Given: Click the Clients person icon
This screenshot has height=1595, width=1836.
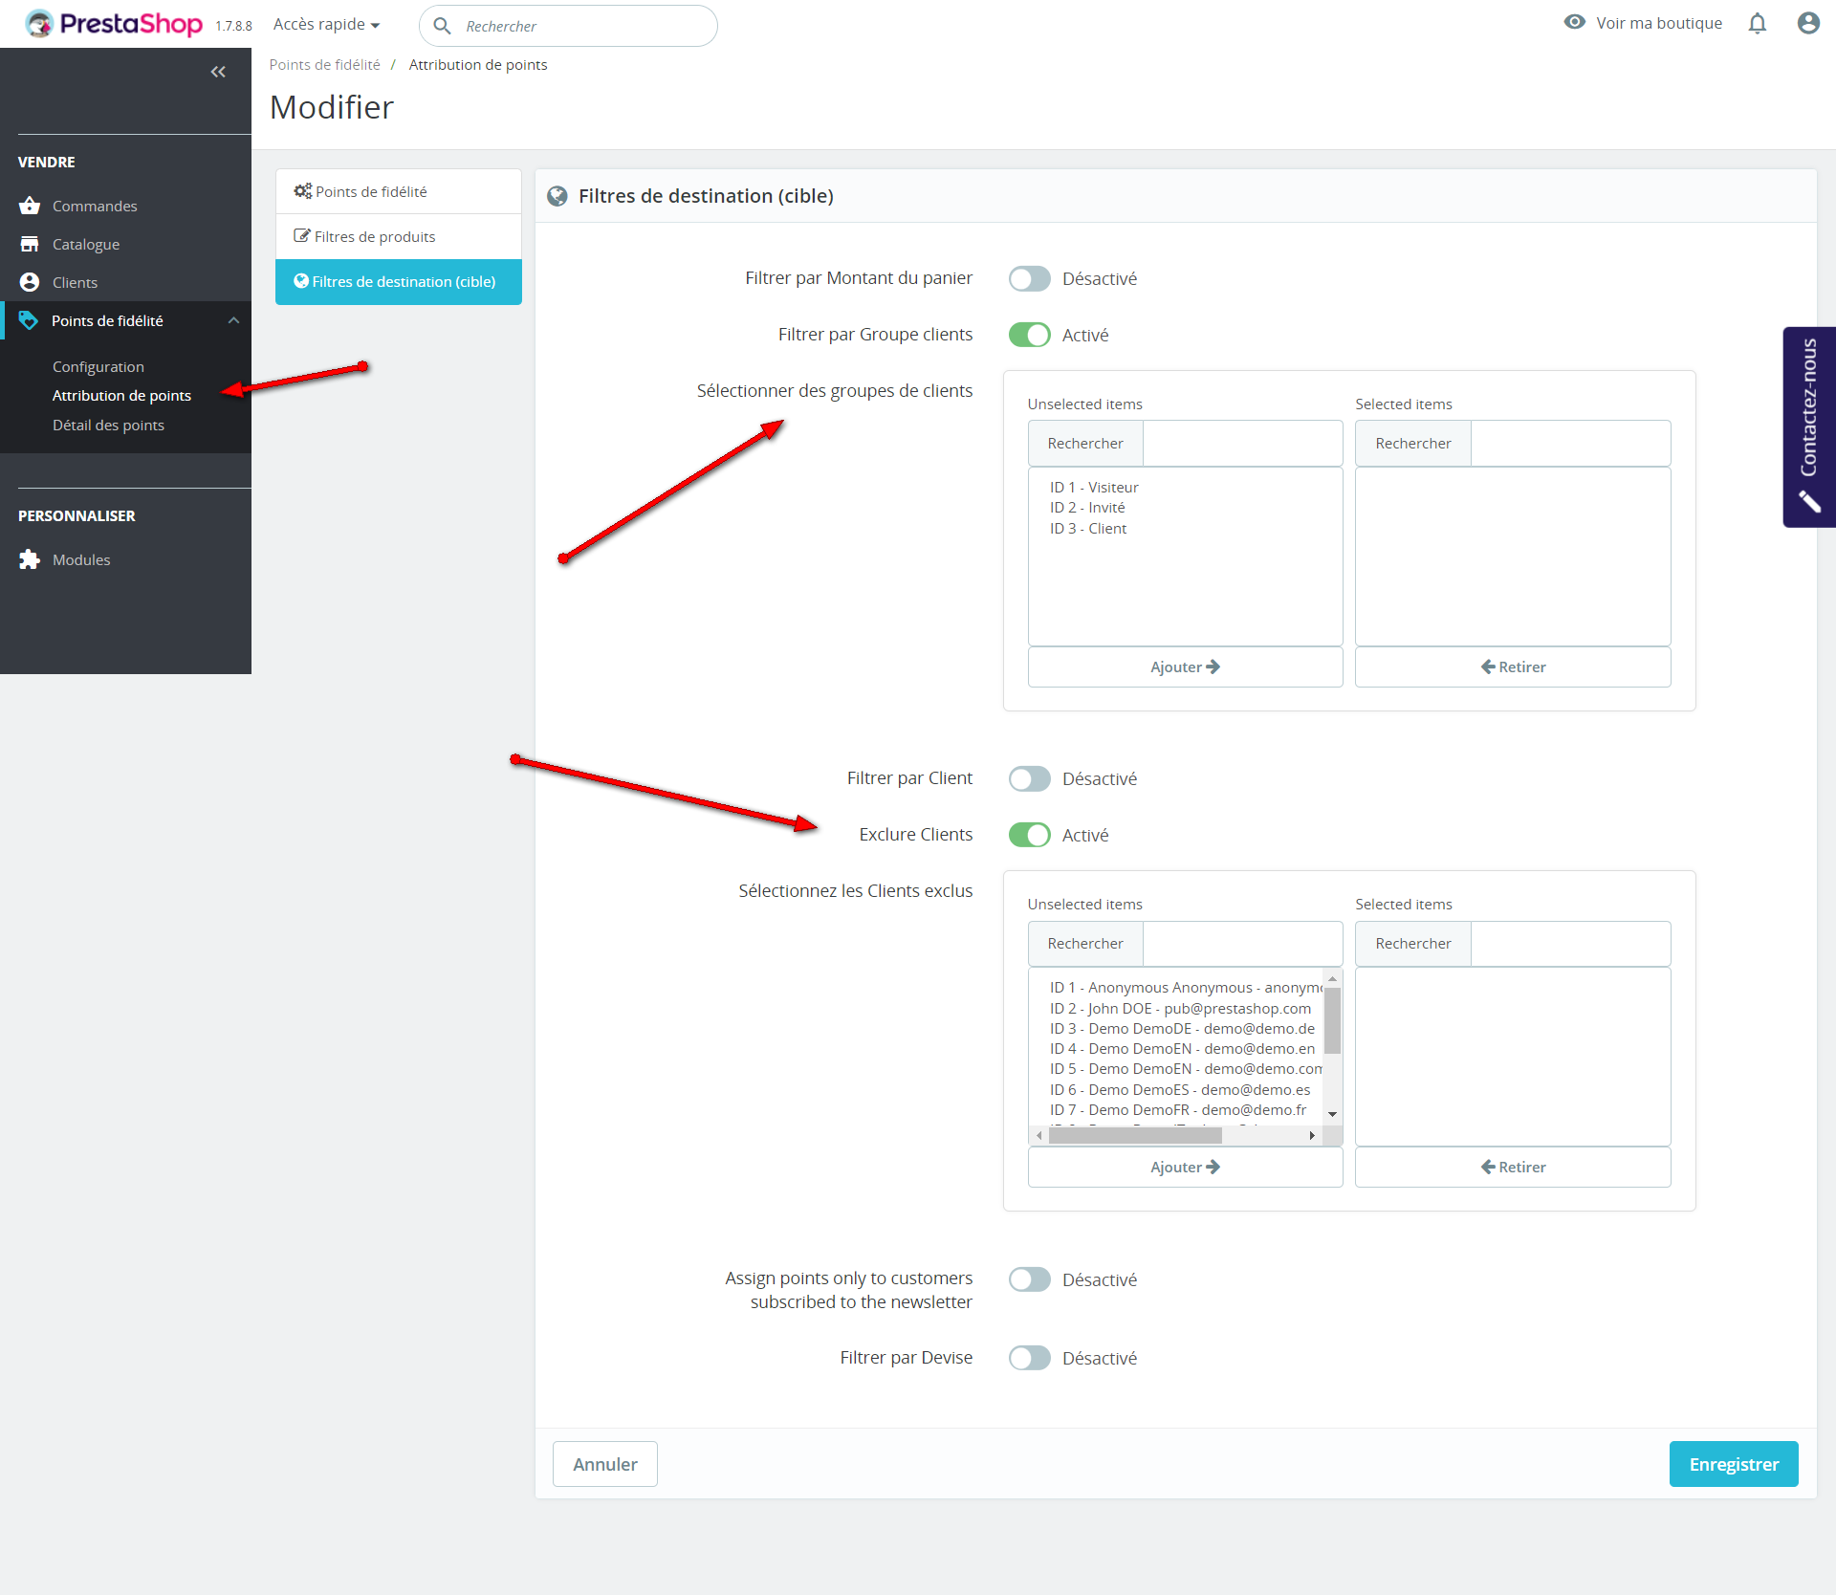Looking at the screenshot, I should (x=30, y=282).
